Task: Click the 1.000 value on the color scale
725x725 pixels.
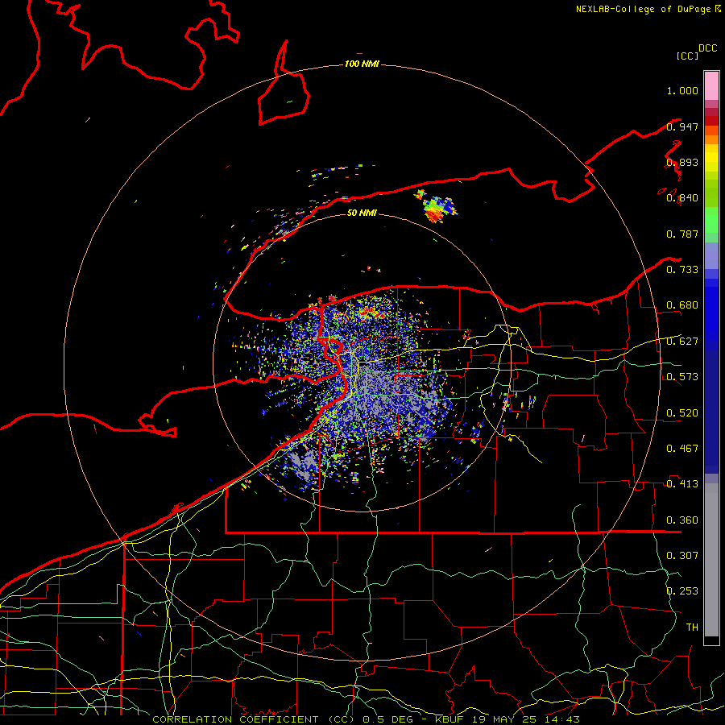Action: (682, 90)
